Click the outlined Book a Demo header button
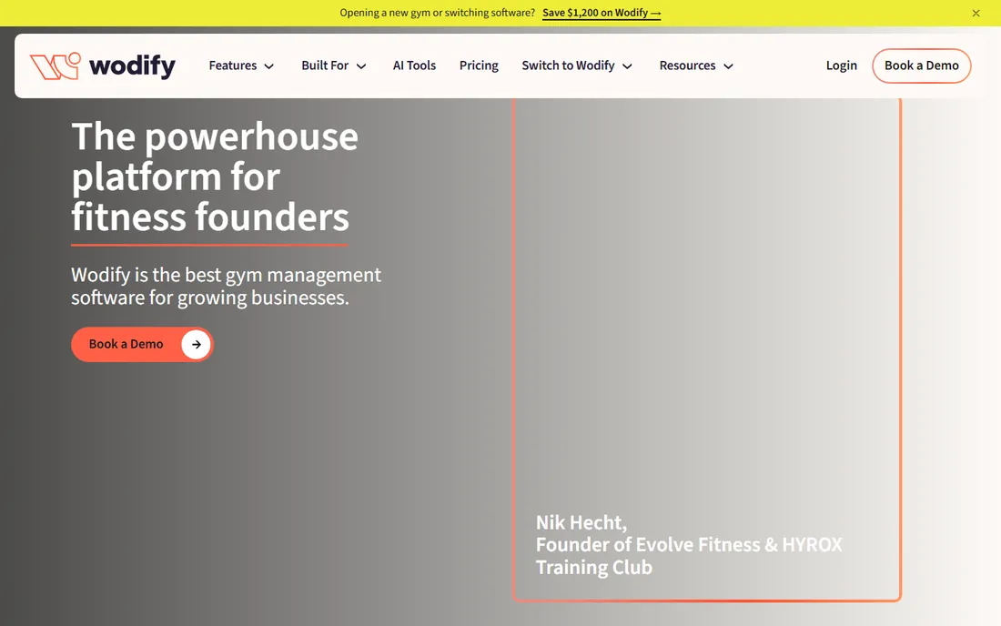 (921, 66)
